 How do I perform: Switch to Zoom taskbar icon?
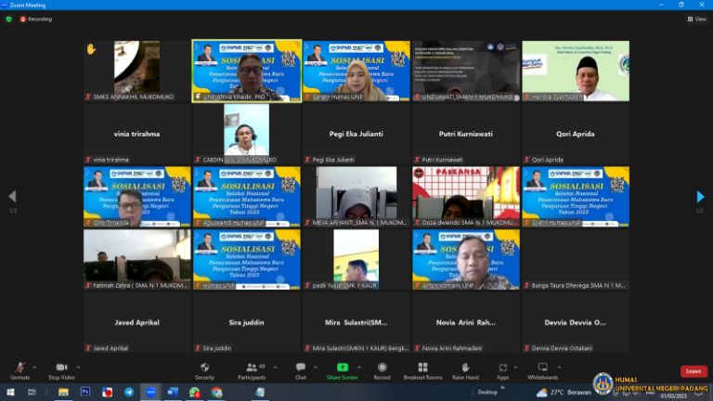150,392
